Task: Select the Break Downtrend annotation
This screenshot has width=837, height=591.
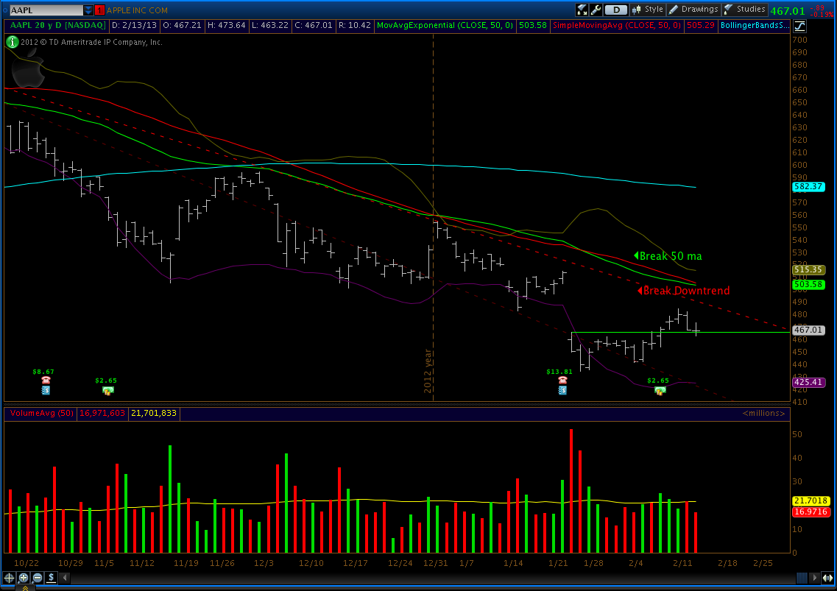Action: [684, 291]
